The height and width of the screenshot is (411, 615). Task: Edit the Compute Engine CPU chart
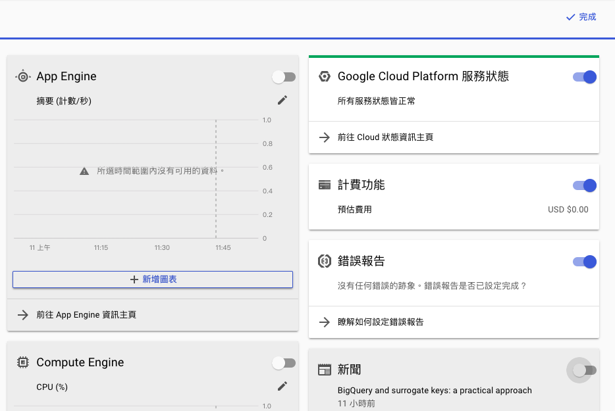pyautogui.click(x=282, y=386)
